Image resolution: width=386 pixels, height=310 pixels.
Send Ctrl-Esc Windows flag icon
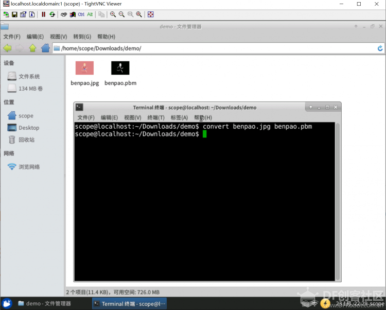click(73, 14)
